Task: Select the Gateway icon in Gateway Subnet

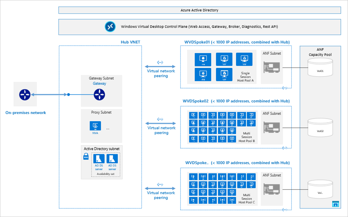Action: tap(99, 94)
